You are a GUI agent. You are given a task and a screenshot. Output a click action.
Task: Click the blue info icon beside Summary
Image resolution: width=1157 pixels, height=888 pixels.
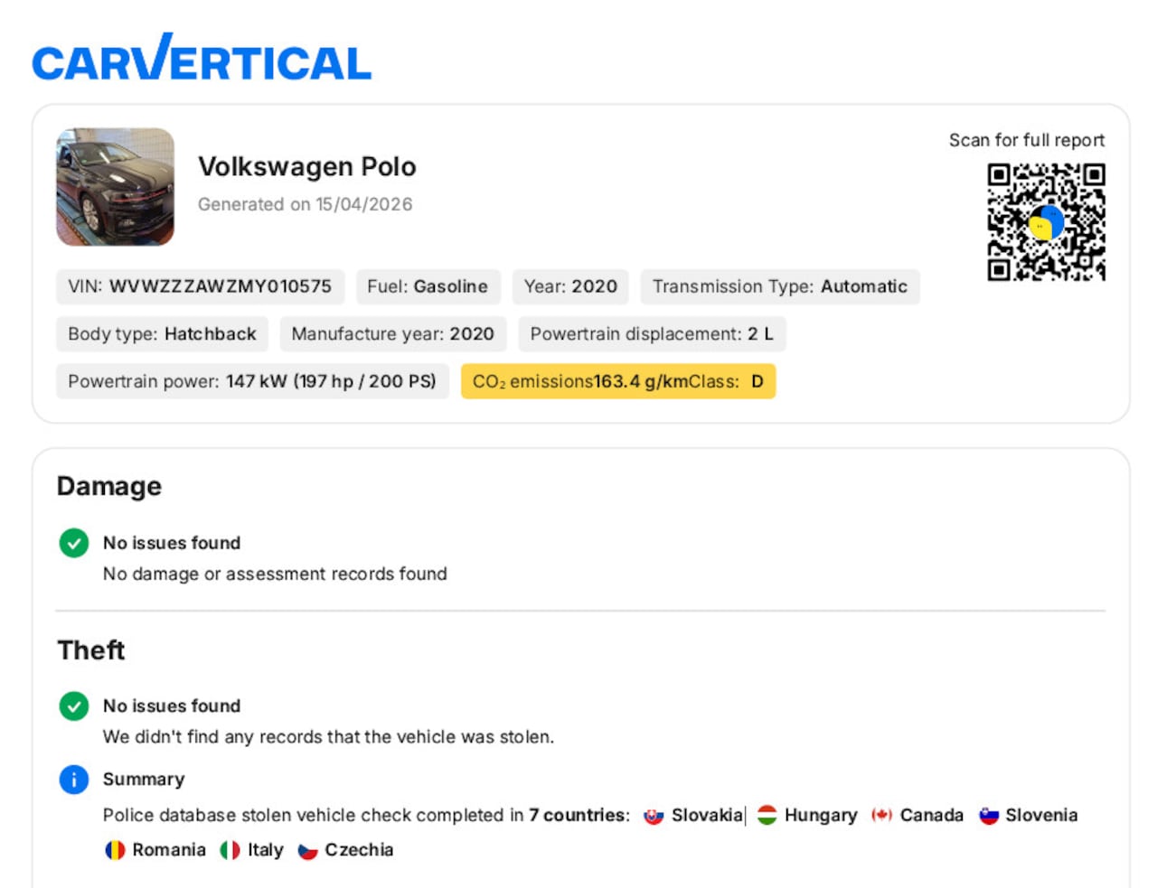click(x=74, y=779)
